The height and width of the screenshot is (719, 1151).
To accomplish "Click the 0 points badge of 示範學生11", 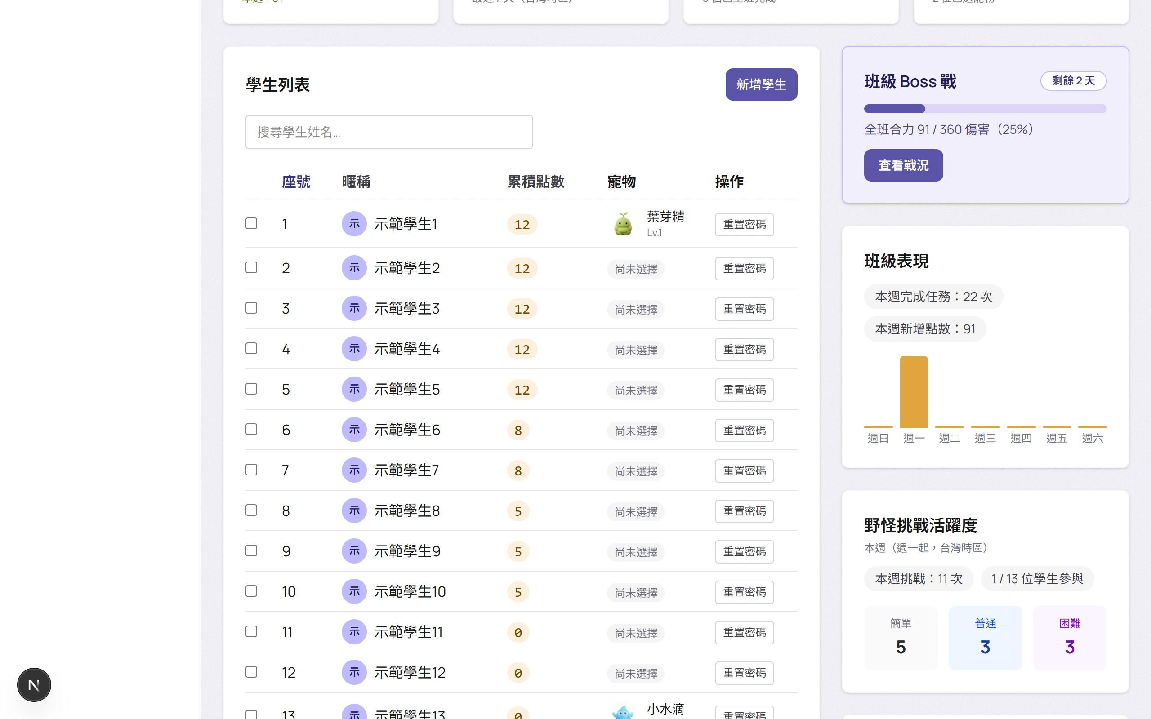I will coord(518,632).
